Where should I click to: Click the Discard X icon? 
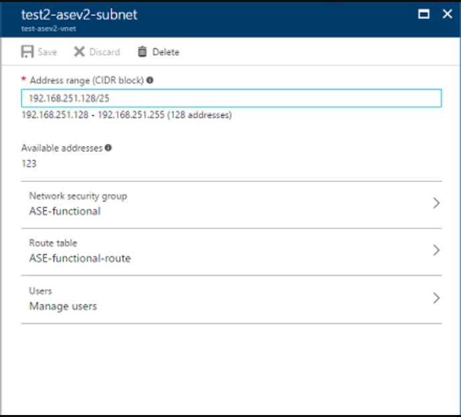click(x=79, y=52)
